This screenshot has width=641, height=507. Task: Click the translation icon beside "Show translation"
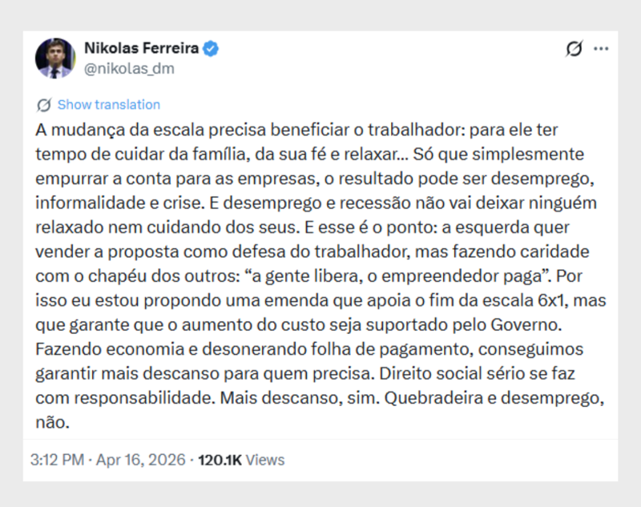pos(42,104)
